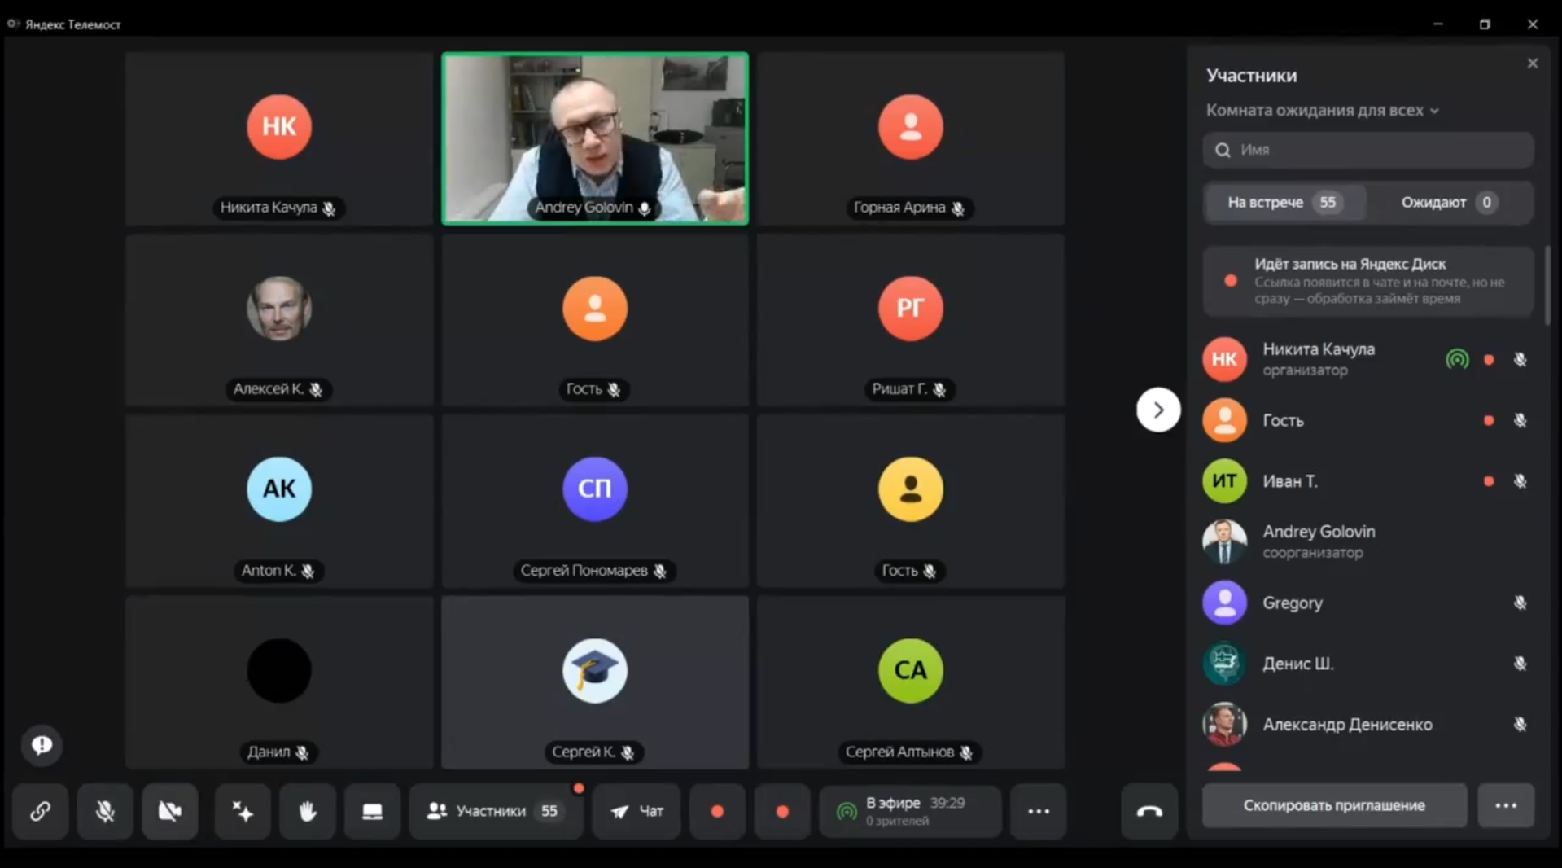Start screen sharing
The image size is (1562, 868).
372,811
